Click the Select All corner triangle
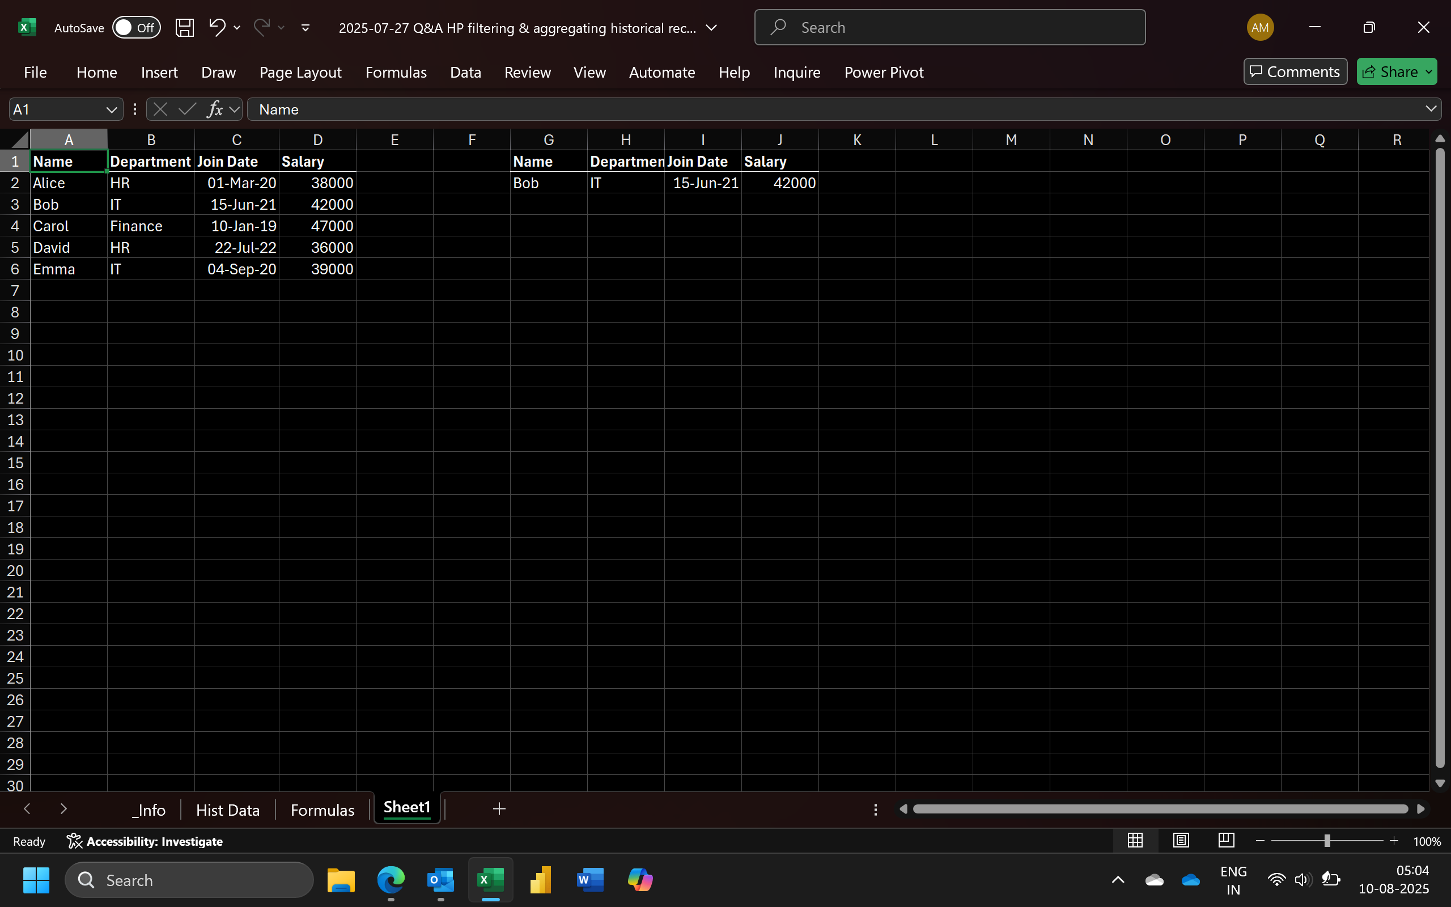 [x=20, y=141]
